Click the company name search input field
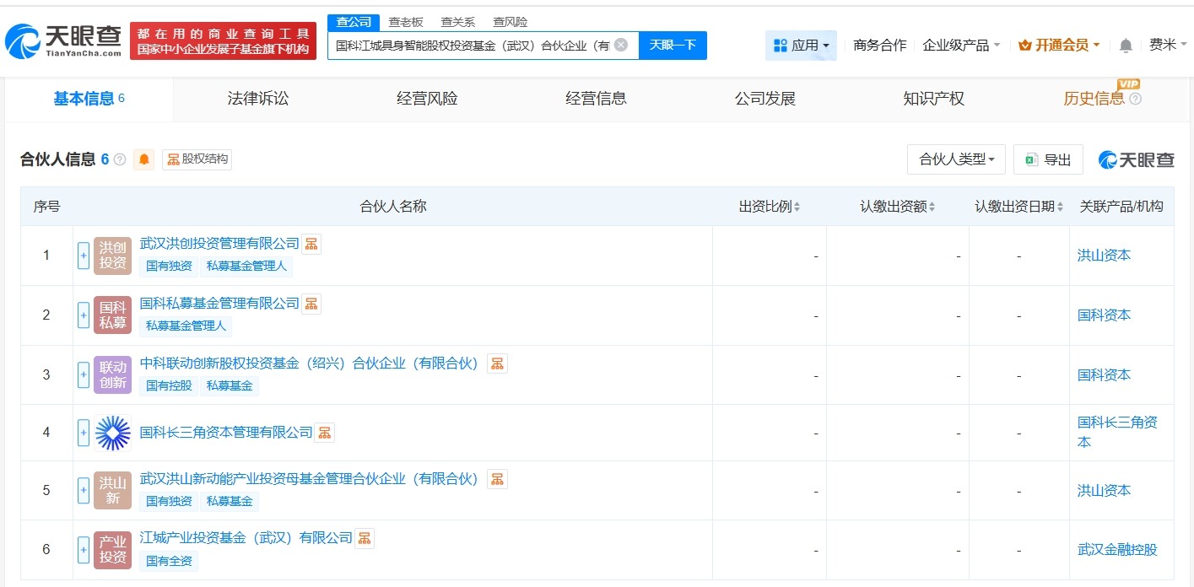1194x587 pixels. (x=473, y=45)
